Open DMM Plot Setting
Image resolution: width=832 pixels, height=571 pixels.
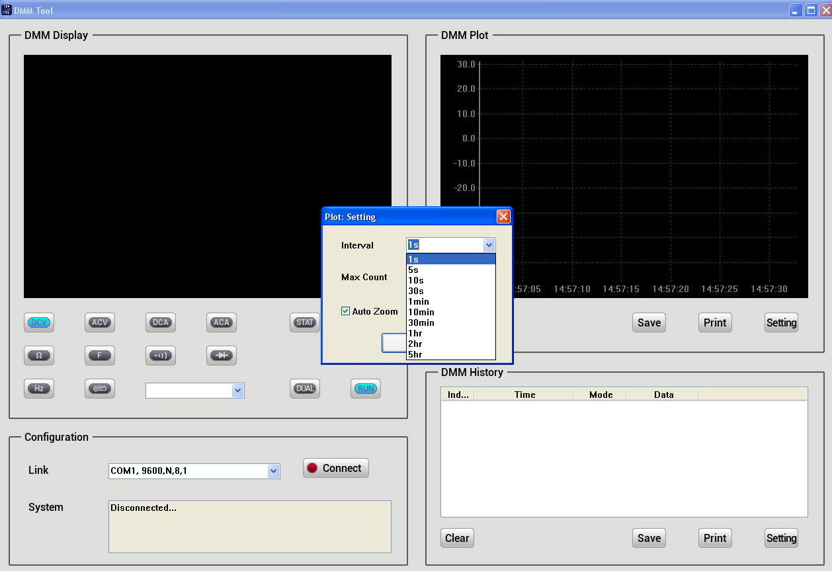pos(781,323)
